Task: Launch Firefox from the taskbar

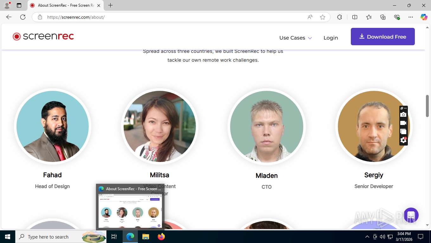Action: pyautogui.click(x=161, y=237)
